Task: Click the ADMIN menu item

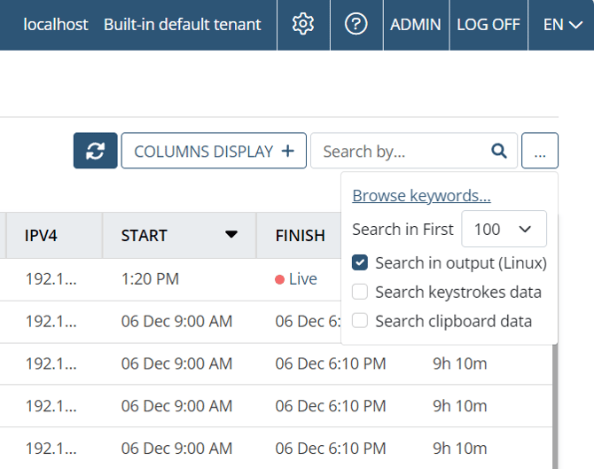Action: click(415, 24)
